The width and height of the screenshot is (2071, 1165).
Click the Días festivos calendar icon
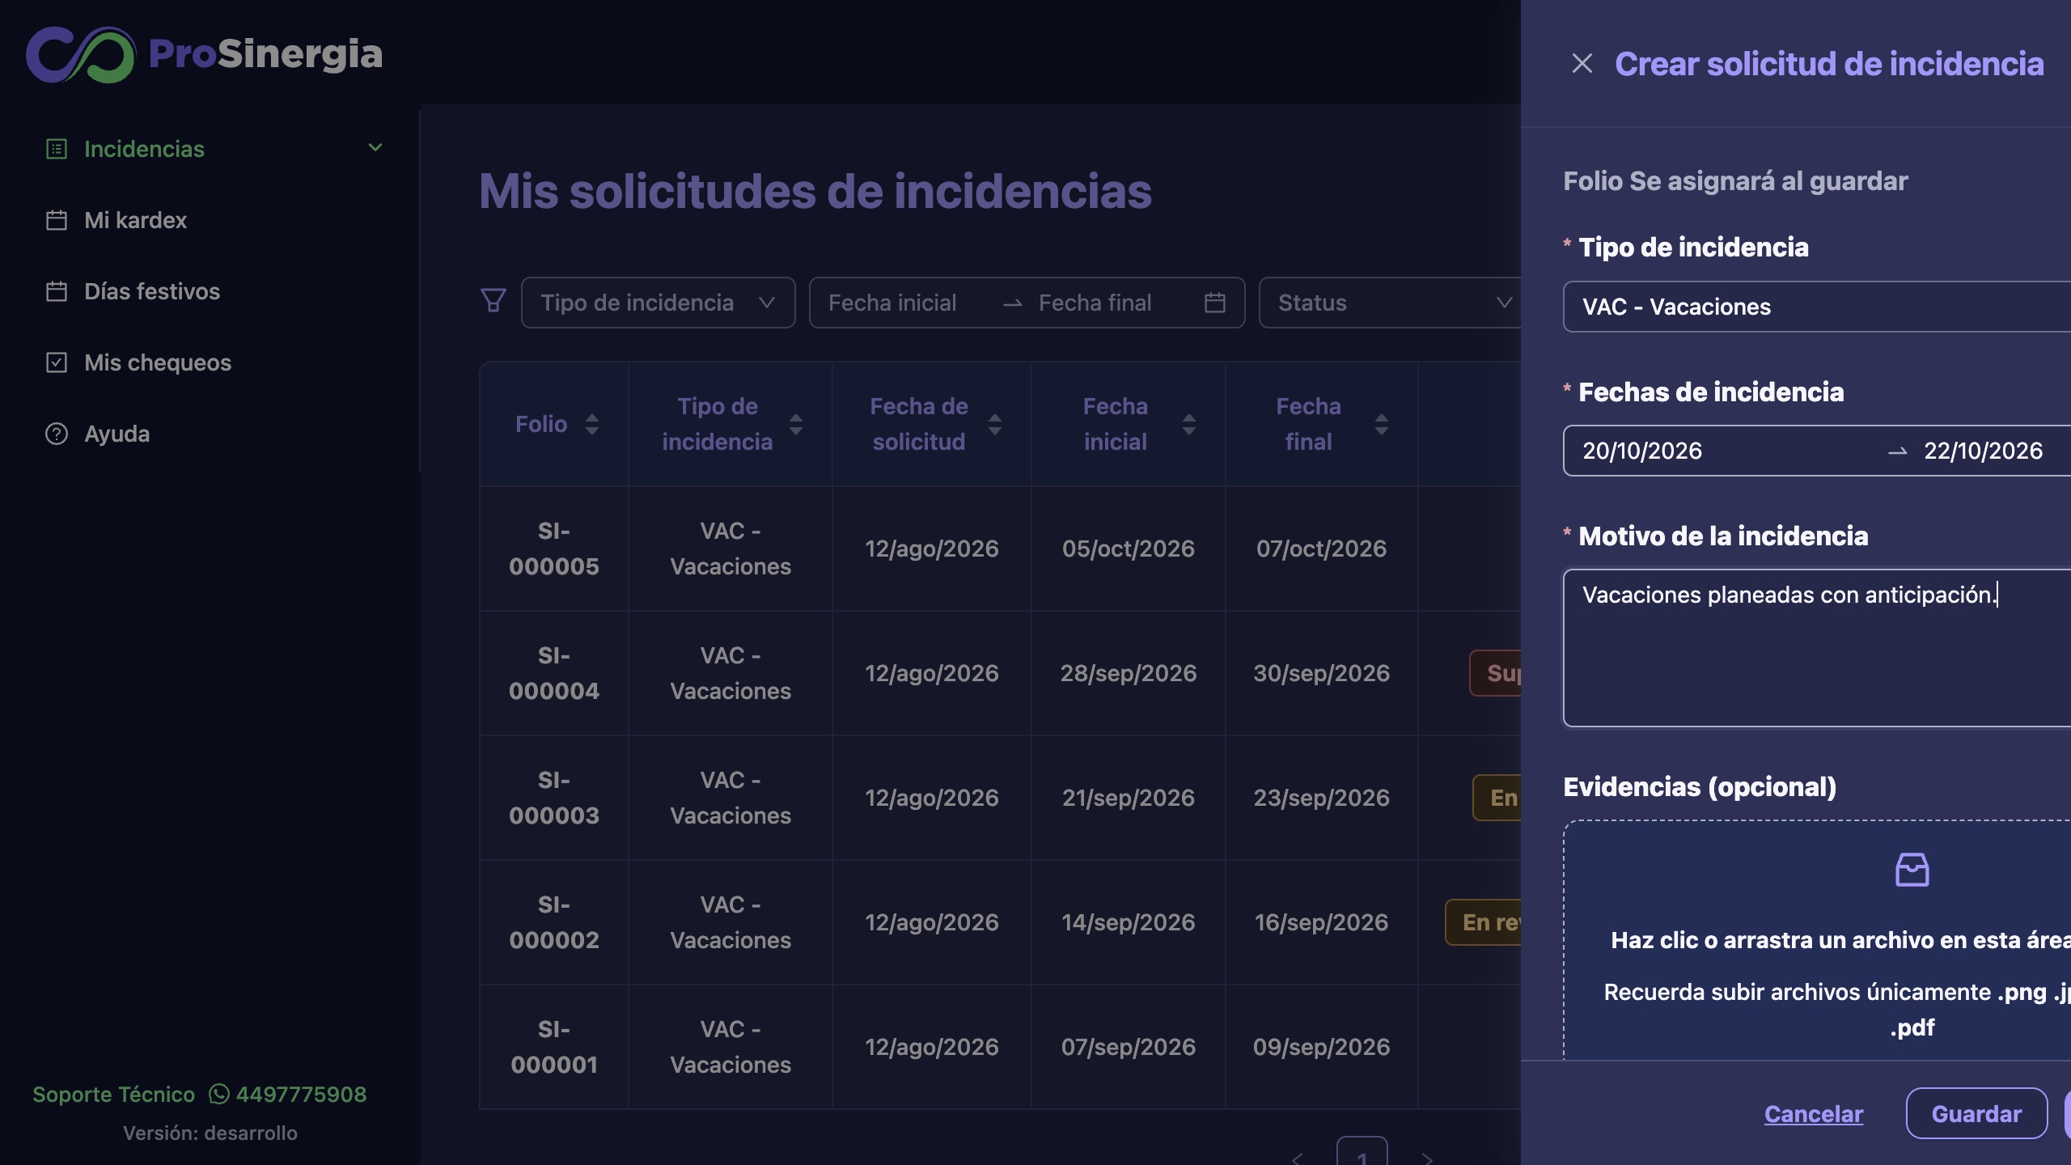click(57, 291)
